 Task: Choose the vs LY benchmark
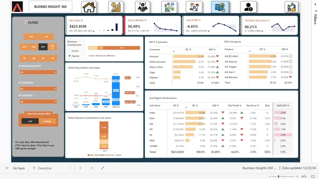30,121
